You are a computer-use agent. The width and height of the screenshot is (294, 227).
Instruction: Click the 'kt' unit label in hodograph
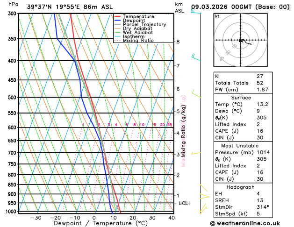[217, 16]
